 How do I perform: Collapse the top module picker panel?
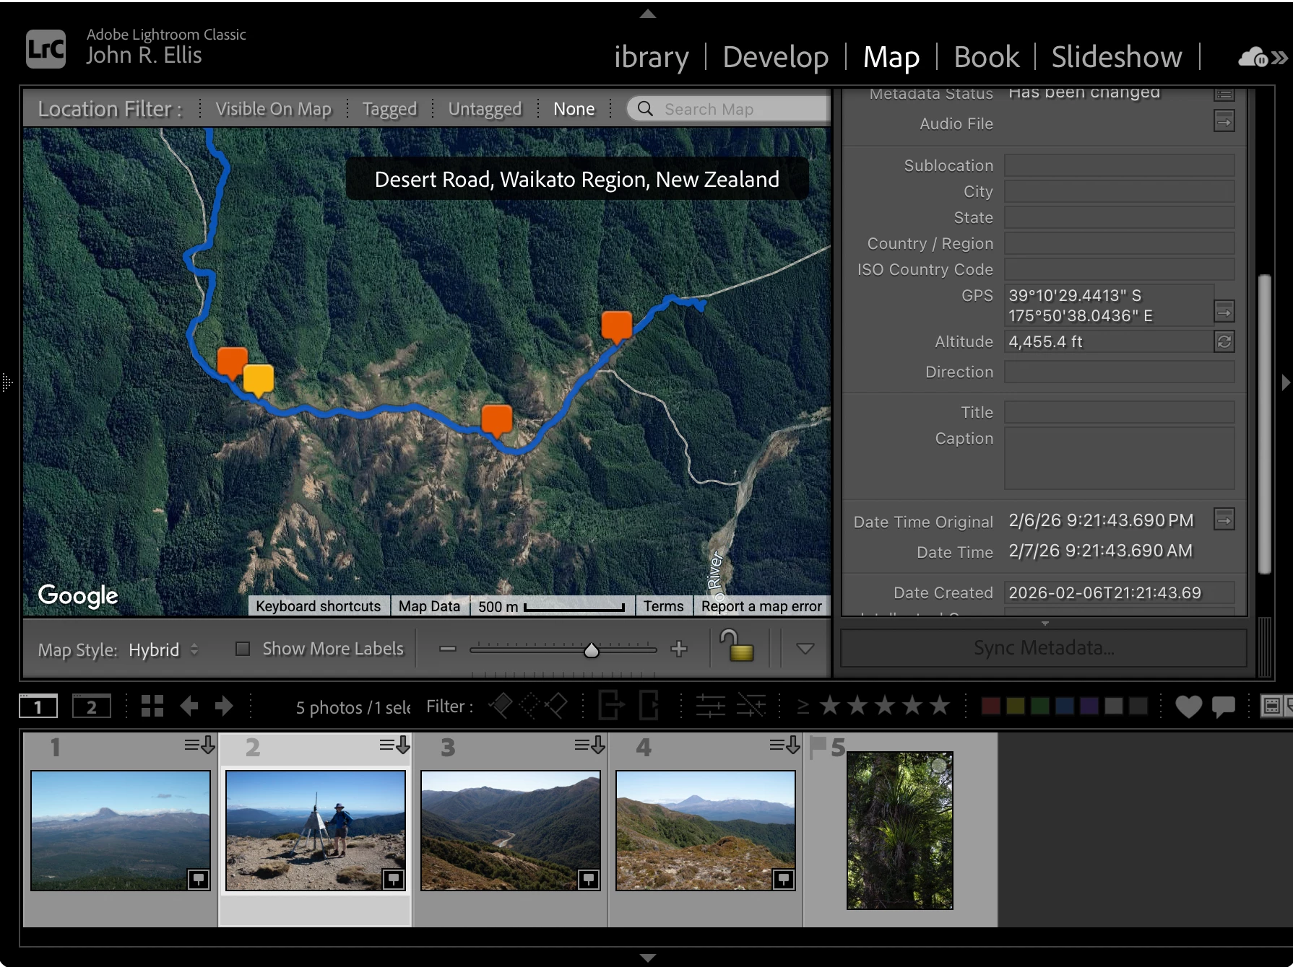tap(648, 14)
